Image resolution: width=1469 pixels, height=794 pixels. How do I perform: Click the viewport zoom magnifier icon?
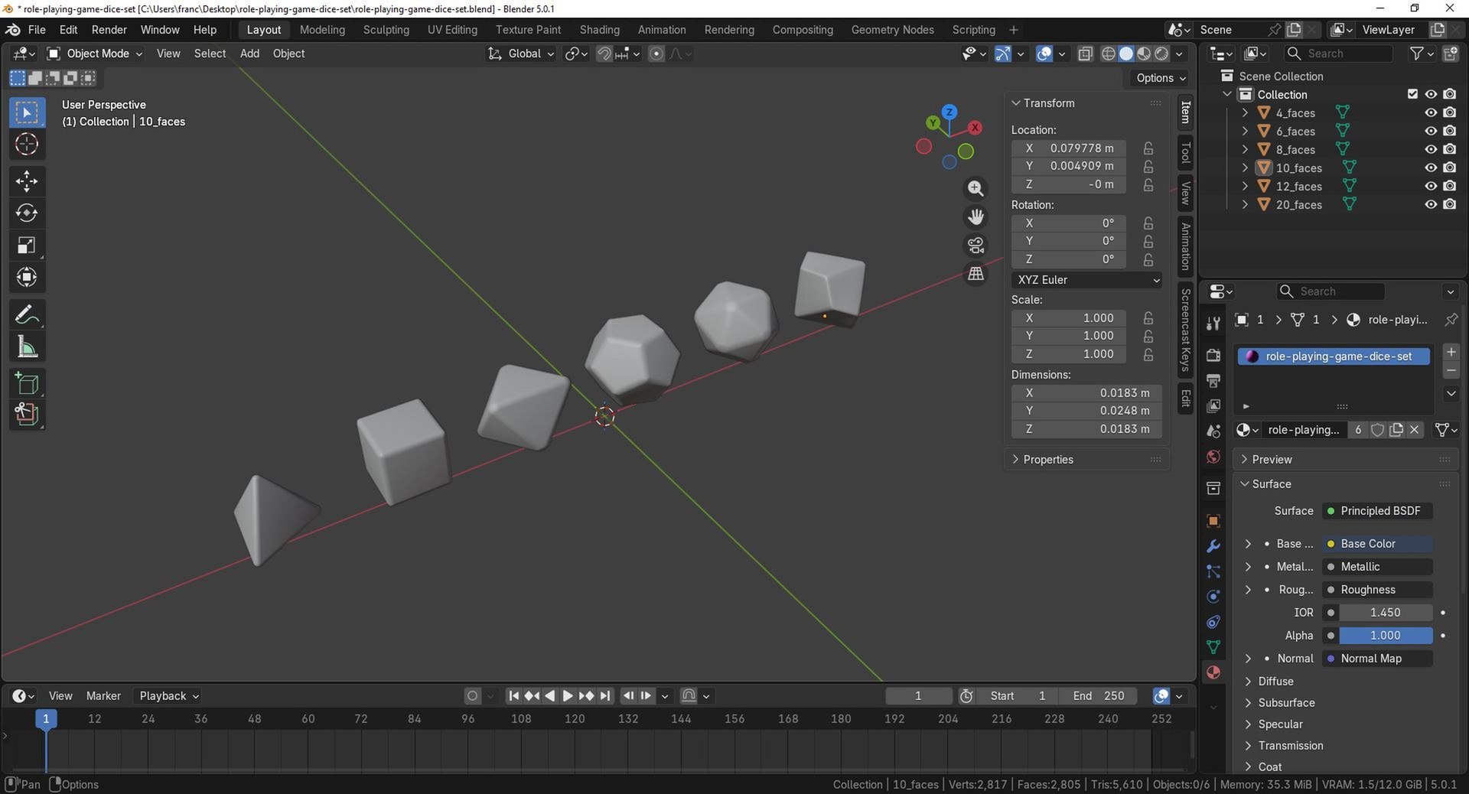[x=976, y=189]
